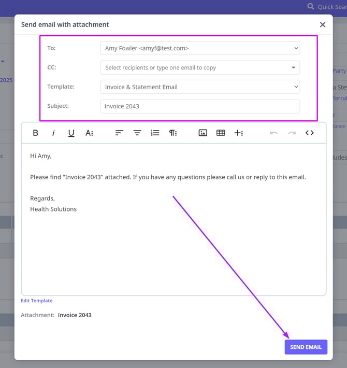This screenshot has height=368, width=347.
Task: Open the more insert options
Action: pos(239,133)
